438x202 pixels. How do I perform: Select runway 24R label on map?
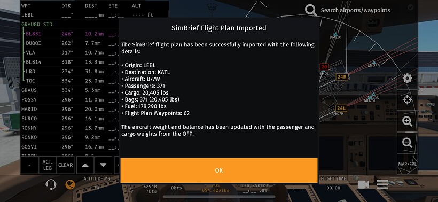click(342, 77)
